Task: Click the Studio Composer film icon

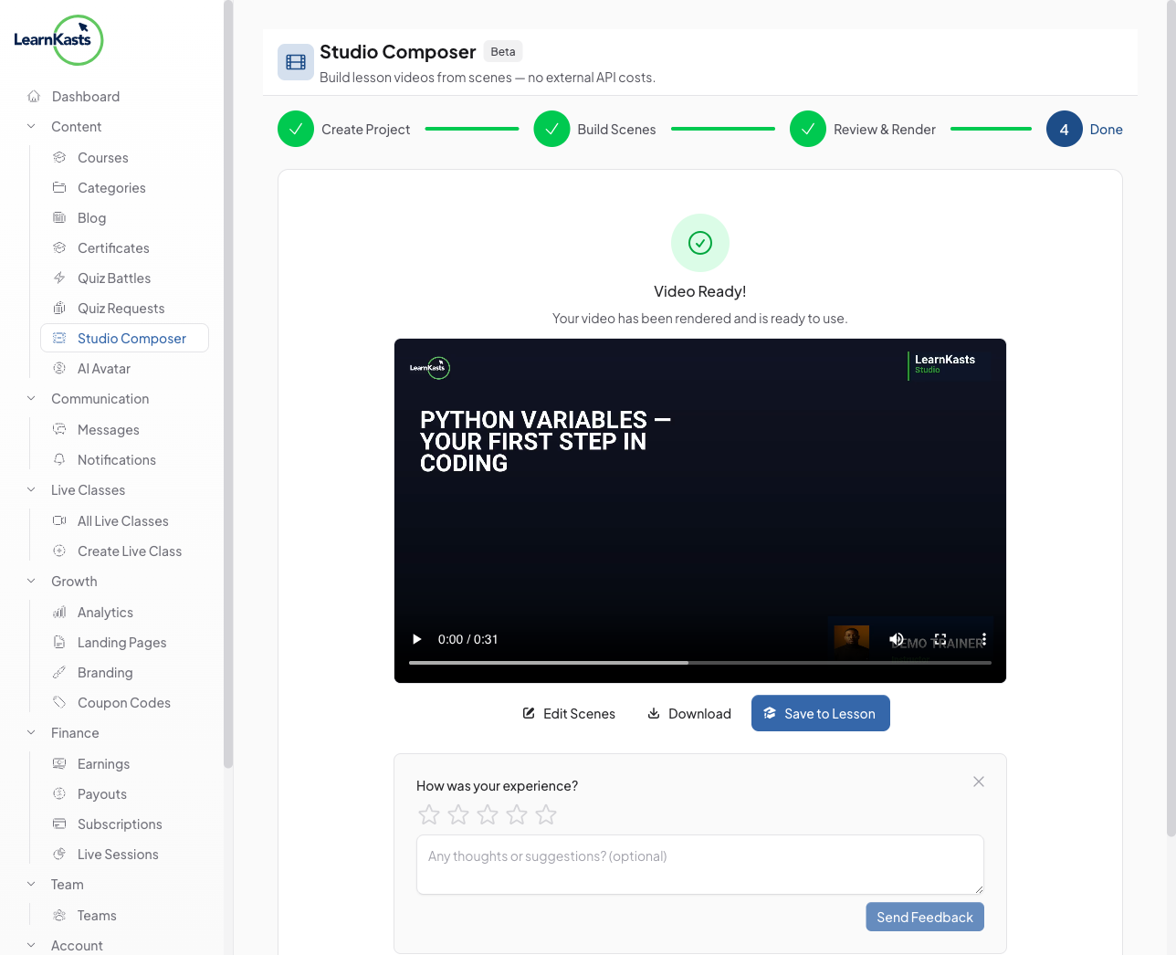Action: coord(296,62)
